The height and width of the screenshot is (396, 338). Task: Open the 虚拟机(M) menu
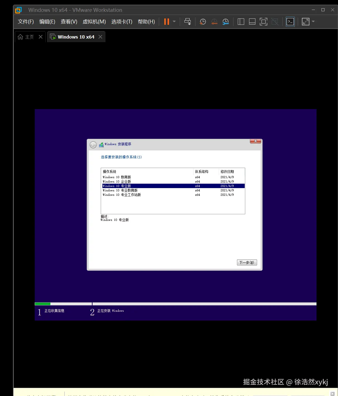click(x=94, y=22)
